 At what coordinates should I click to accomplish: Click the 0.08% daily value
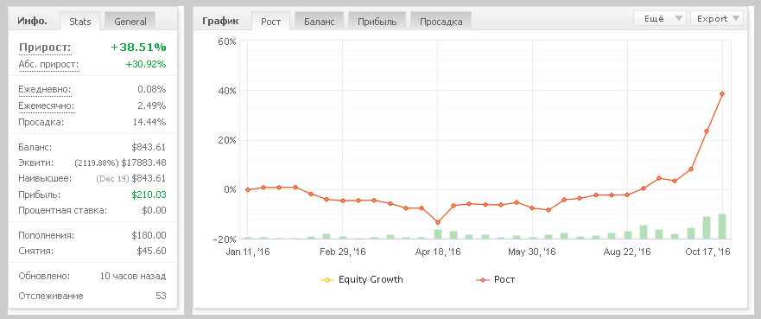coord(152,89)
